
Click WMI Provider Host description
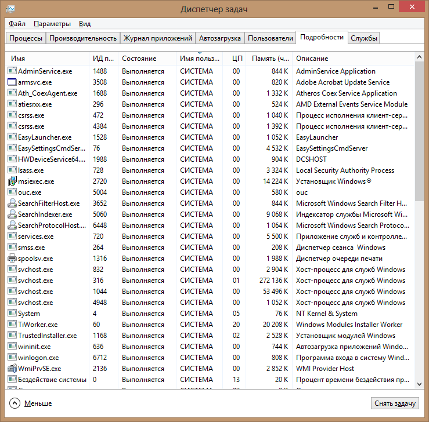(325, 369)
